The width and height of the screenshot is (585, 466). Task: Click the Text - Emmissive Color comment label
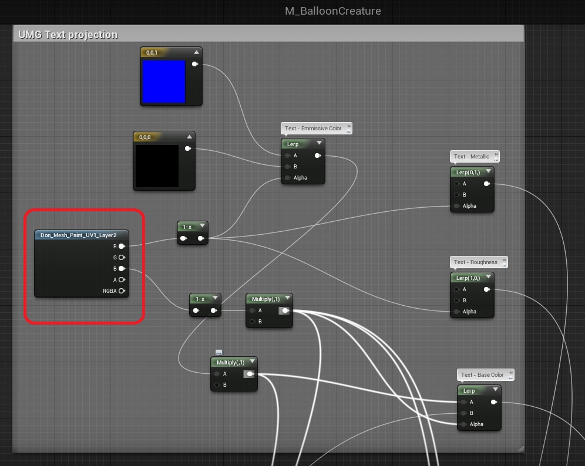312,129
